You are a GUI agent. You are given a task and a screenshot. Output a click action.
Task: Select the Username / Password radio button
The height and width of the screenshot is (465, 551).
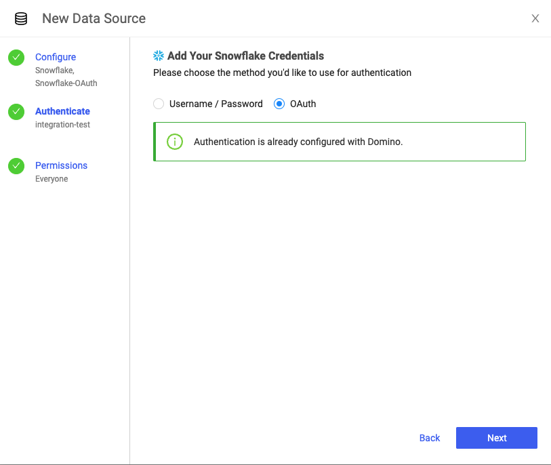(159, 104)
